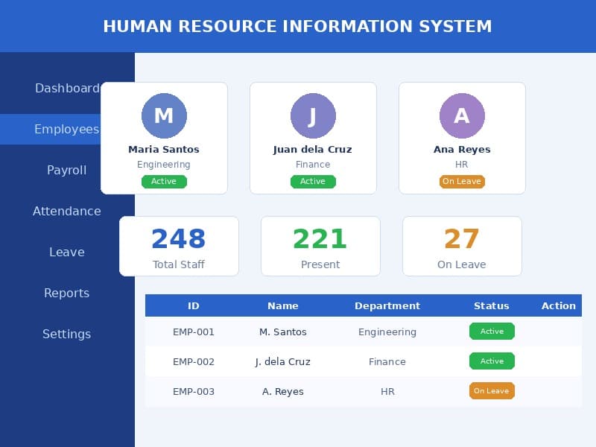
Task: Click Active badge on Juan dela Cruz card
Action: point(313,181)
